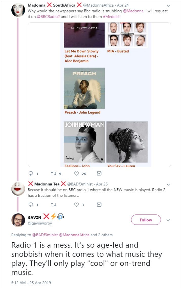Open the @Madonna mention in the tweet

click(133, 11)
